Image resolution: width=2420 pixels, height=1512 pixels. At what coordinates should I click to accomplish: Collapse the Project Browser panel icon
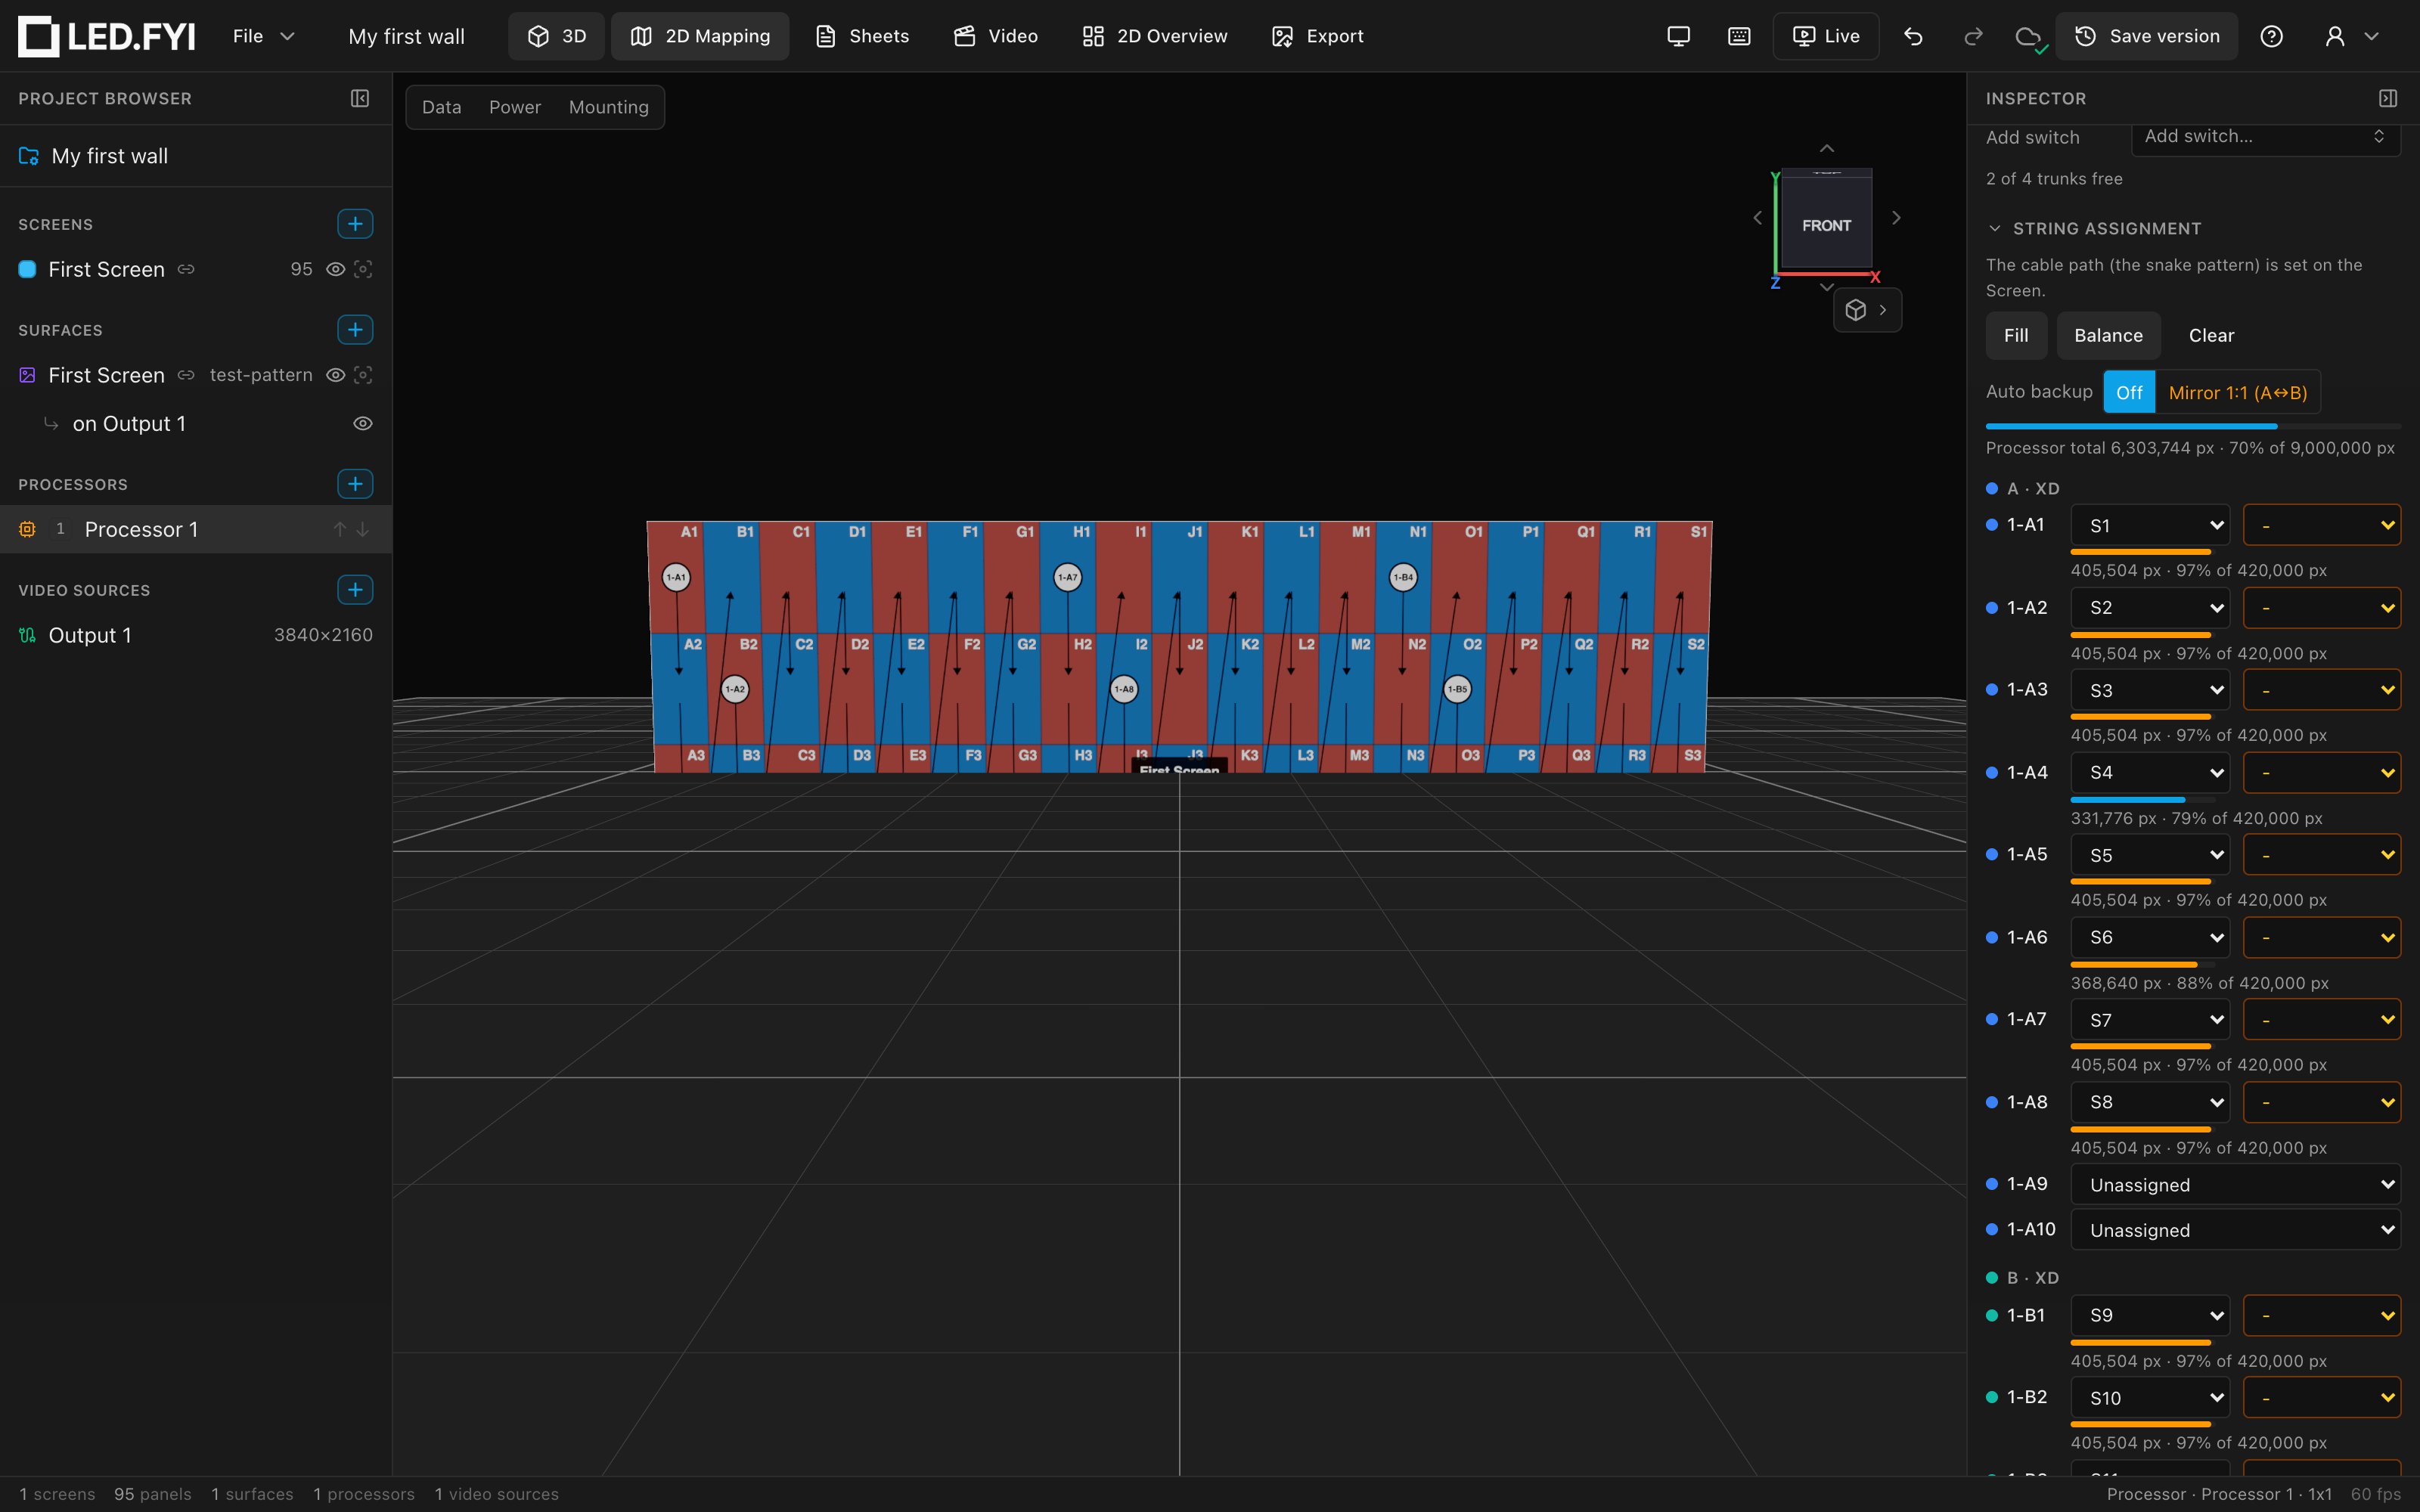[360, 98]
